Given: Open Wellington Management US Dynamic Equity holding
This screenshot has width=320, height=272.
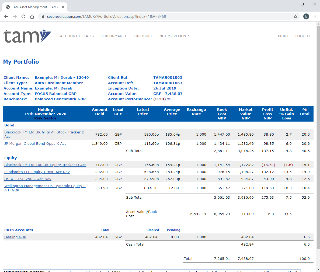Looking at the screenshot, I should tap(45, 188).
